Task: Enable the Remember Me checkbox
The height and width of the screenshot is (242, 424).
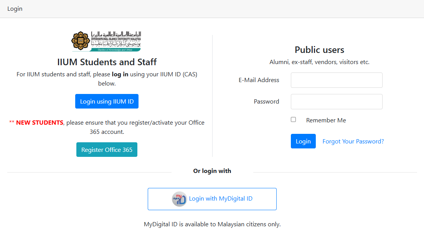Action: pos(293,119)
